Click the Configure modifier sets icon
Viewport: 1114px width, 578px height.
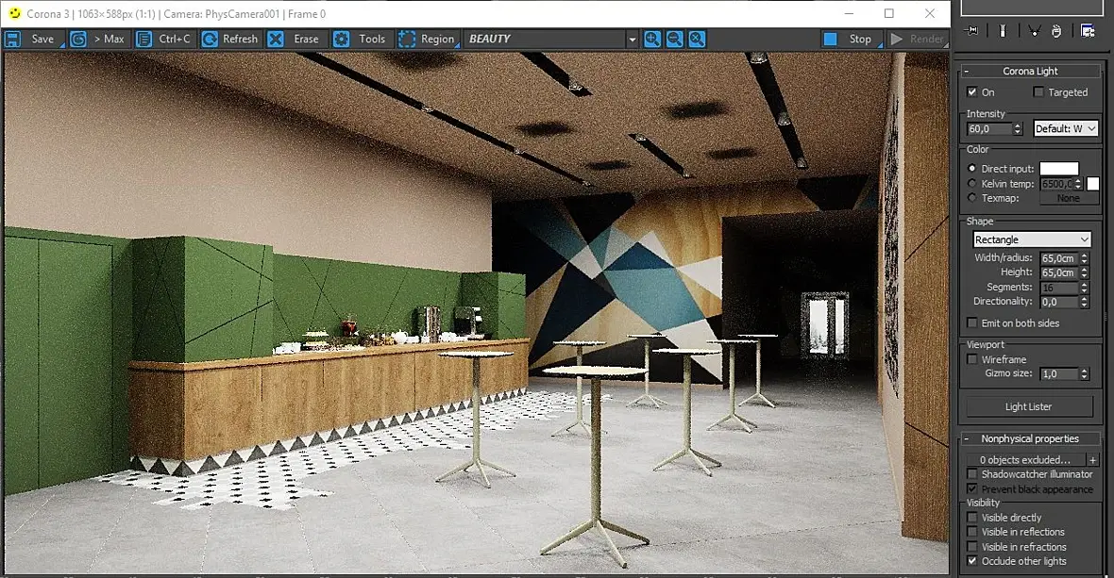pos(1087,30)
